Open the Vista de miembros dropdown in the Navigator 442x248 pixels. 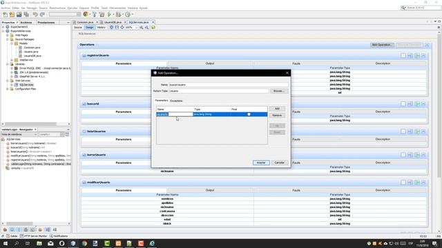pos(19,134)
